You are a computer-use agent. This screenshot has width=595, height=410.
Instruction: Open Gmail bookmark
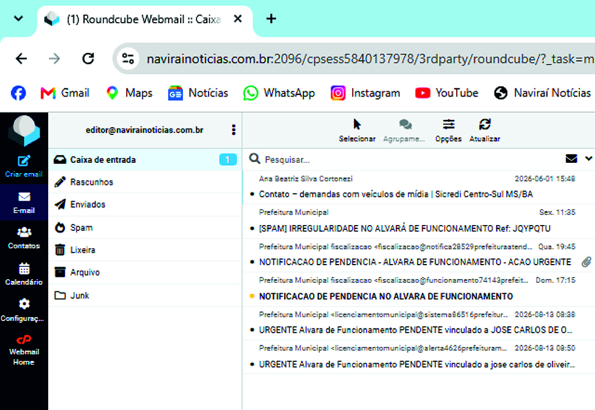coord(65,93)
